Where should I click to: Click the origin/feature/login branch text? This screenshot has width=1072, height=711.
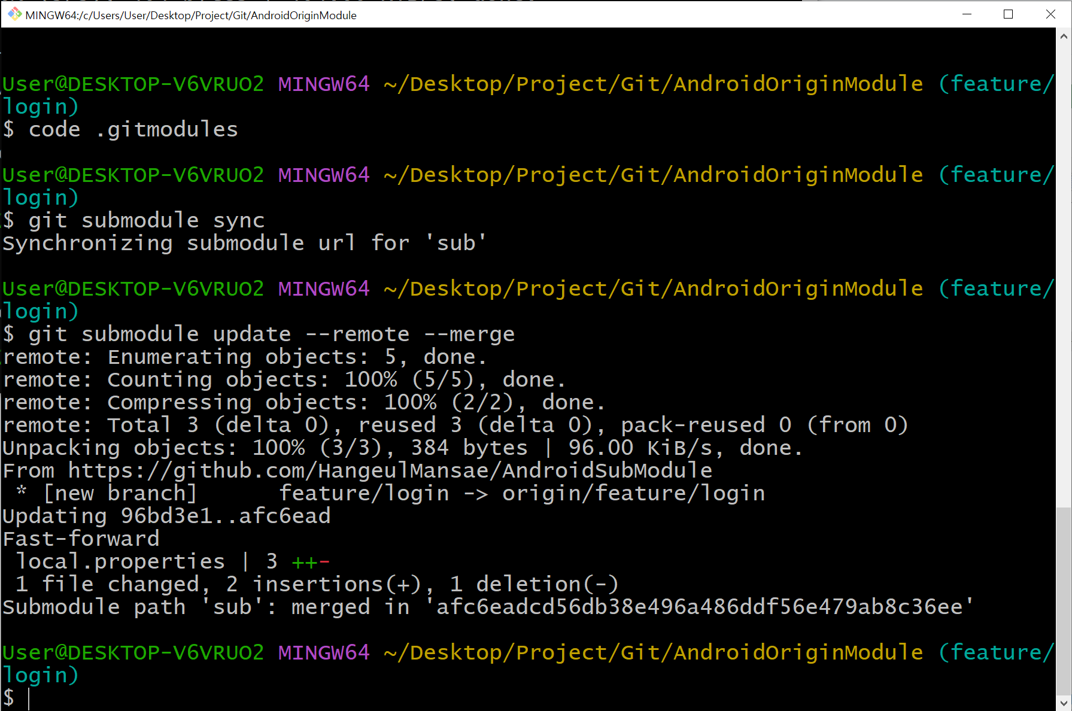(x=633, y=493)
